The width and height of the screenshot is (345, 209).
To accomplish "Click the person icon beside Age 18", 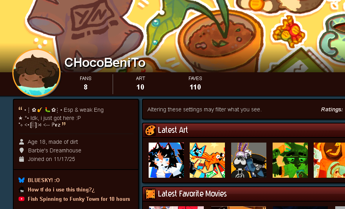I will point(22,142).
